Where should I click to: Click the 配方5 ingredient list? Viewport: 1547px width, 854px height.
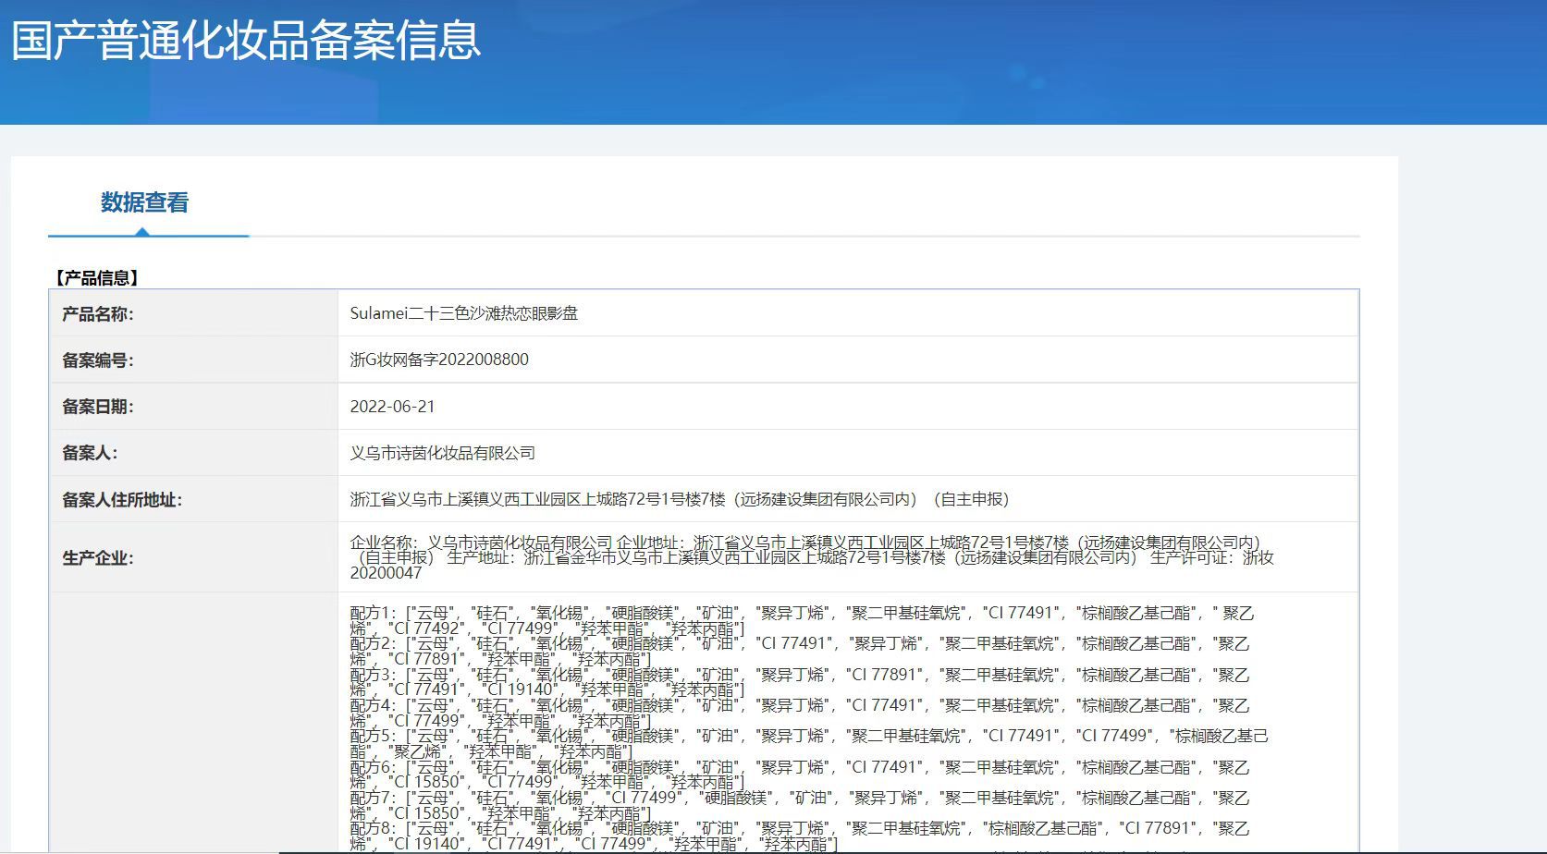tap(809, 744)
